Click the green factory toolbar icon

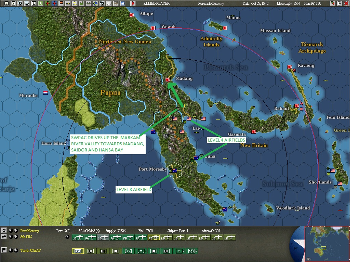(x=81, y=3)
